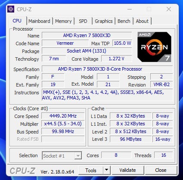The image size is (183, 180).
Task: Select the CPU tab
Action: click(x=17, y=21)
